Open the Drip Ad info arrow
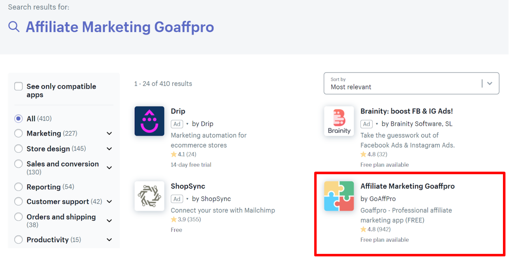This screenshot has height=260, width=509. [x=187, y=124]
